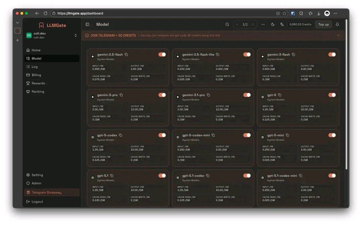This screenshot has height=225, width=362.
Task: Go to previous page chevron
Action: click(x=237, y=24)
